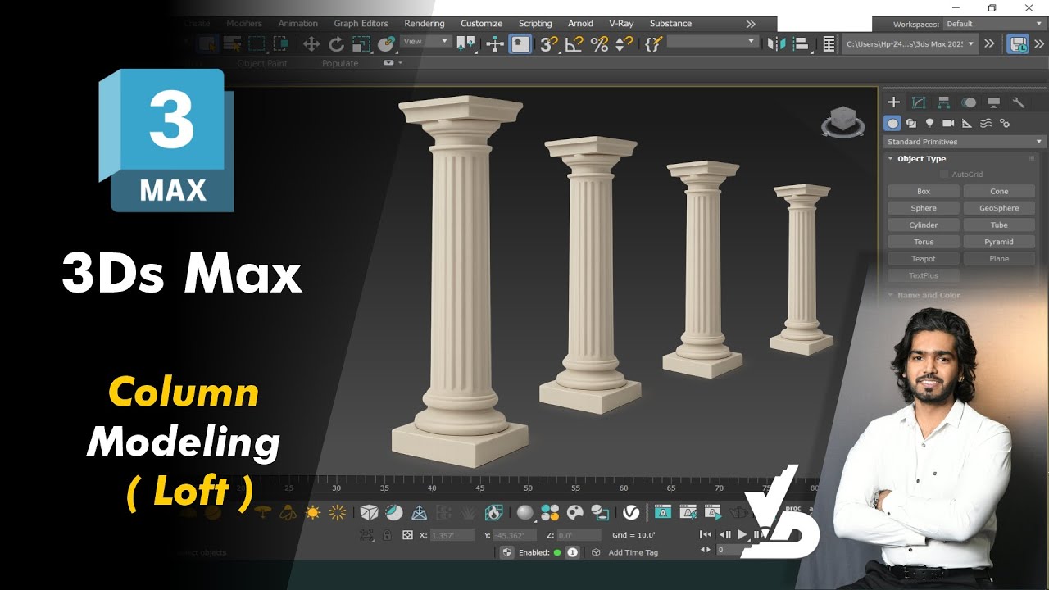Screen dimensions: 1049x590
Task: Click the rectangular selection region icon
Action: coord(257,44)
